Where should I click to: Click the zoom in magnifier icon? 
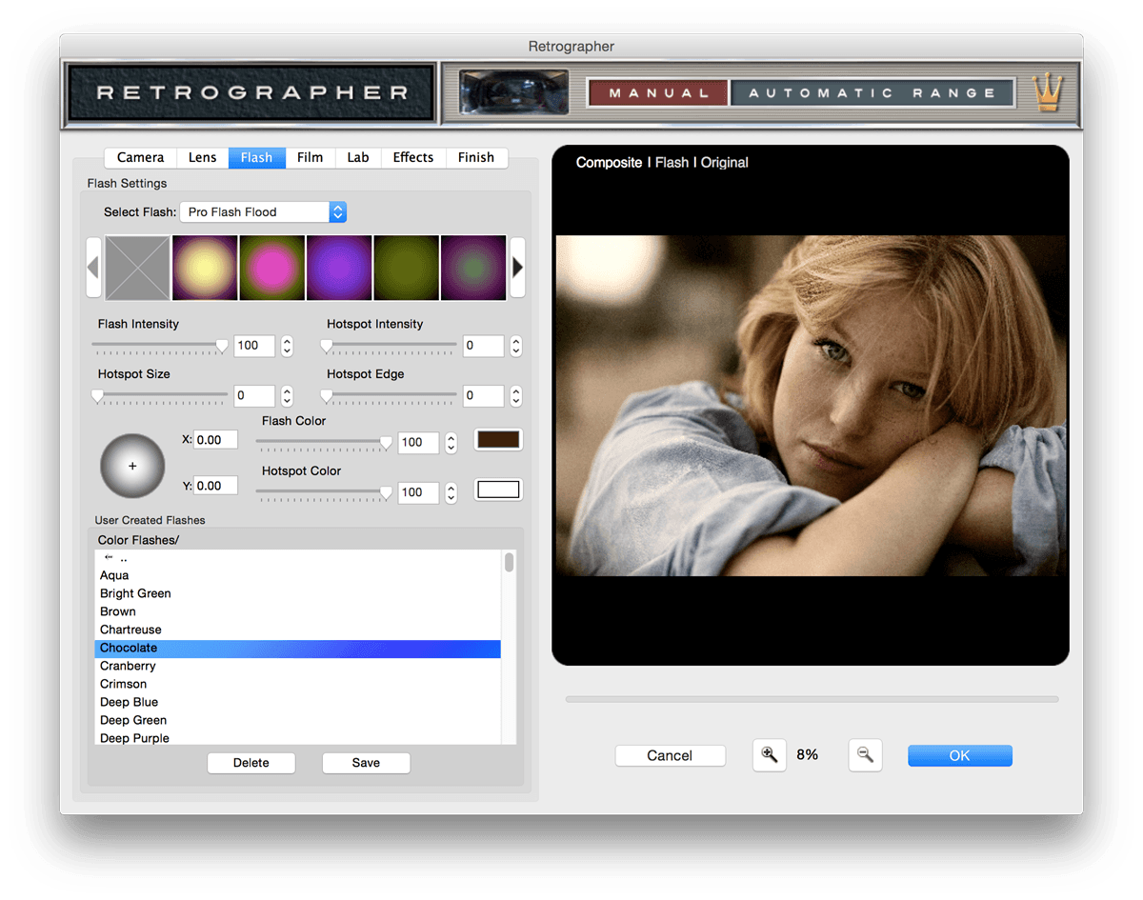click(x=770, y=755)
